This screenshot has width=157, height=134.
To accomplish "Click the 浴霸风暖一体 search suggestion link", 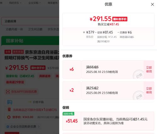I will point(14,29).
